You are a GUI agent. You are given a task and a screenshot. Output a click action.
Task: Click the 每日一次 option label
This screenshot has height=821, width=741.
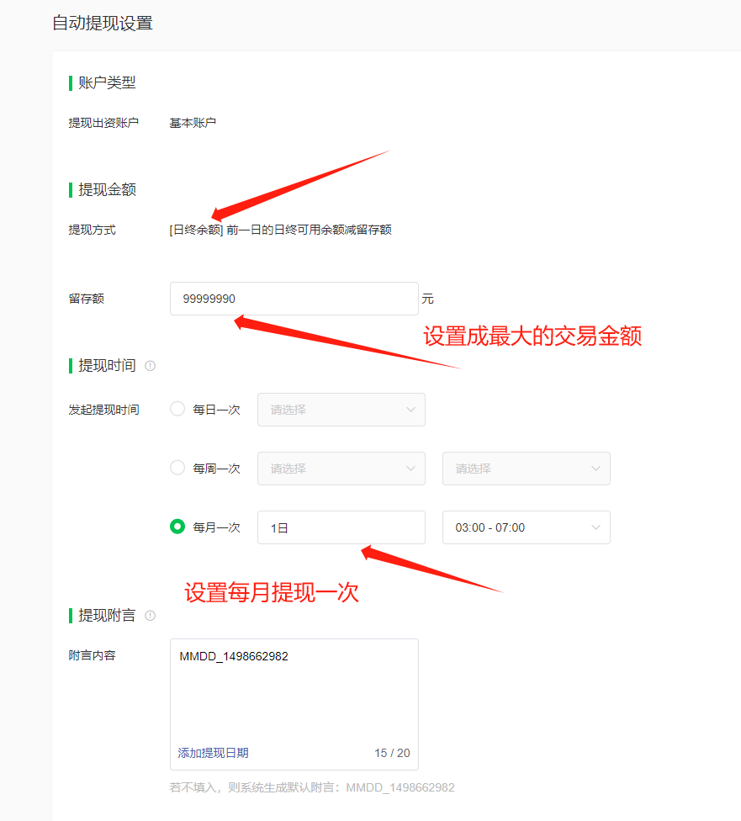tap(216, 410)
